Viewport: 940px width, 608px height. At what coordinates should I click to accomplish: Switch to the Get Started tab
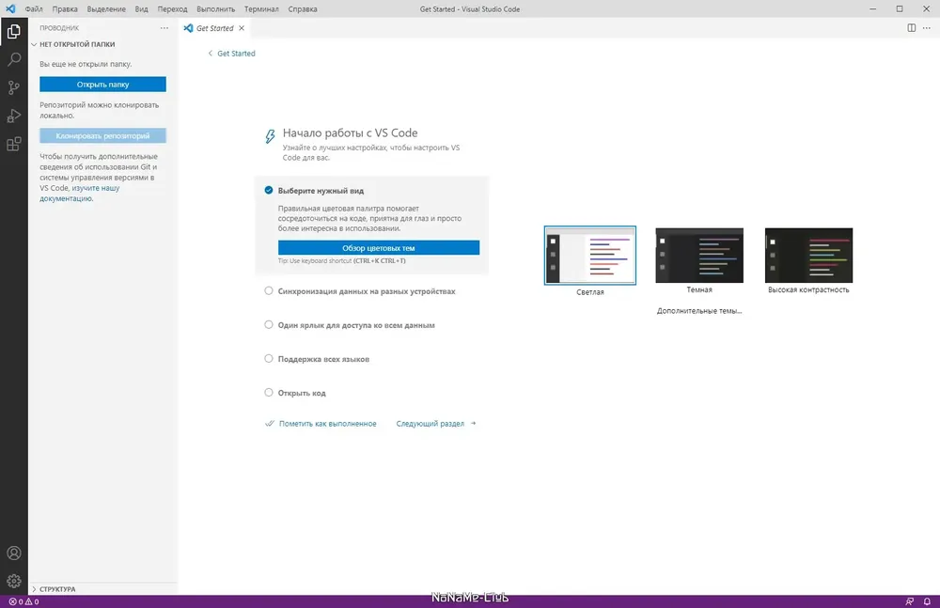214,28
